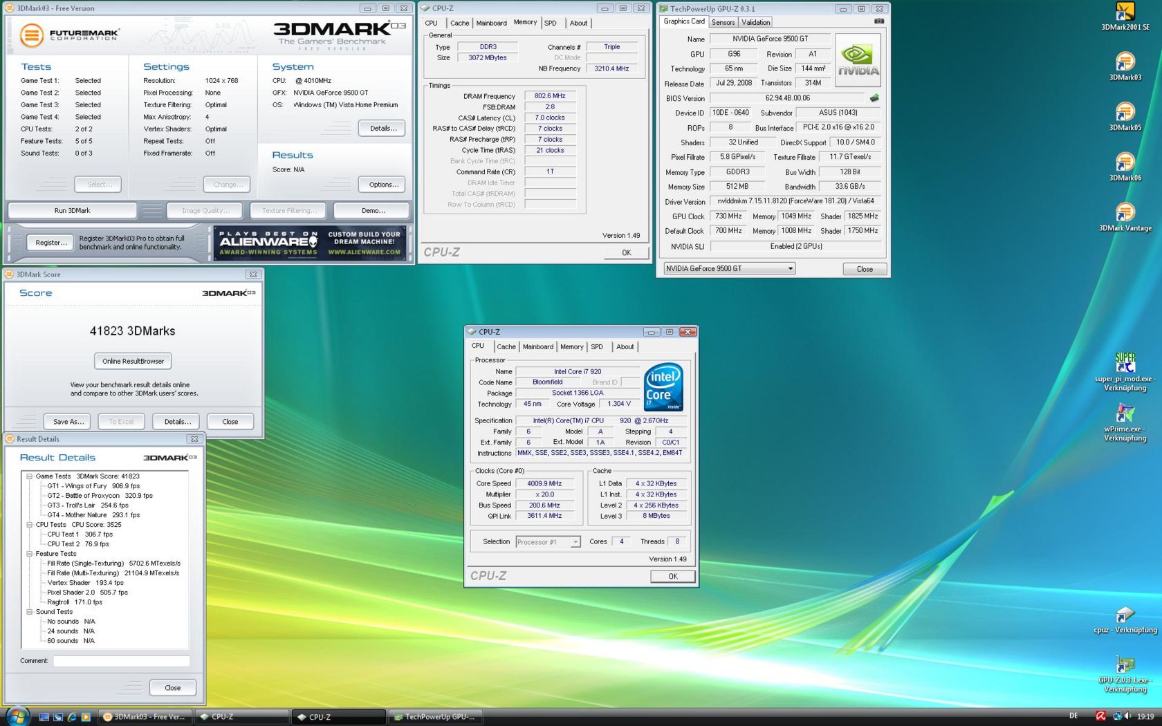The image size is (1162, 726).
Task: Click the Core Speed 4009.9 MHz value
Action: click(544, 484)
